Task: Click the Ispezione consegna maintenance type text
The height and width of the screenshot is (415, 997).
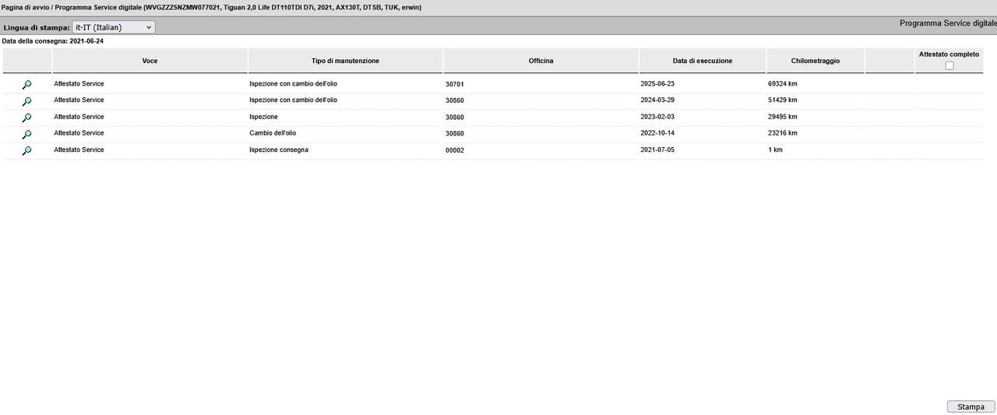Action: click(279, 149)
